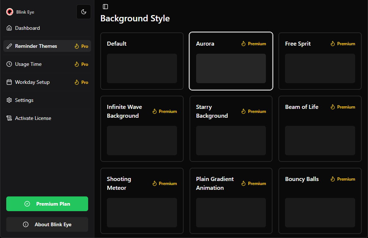This screenshot has height=238, width=368.
Task: Click the Activate License receipt icon
Action: click(9, 118)
